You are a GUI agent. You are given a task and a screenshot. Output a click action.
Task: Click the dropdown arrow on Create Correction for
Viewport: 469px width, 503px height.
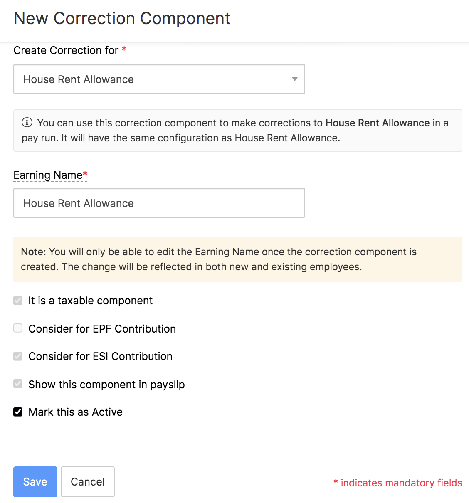294,79
